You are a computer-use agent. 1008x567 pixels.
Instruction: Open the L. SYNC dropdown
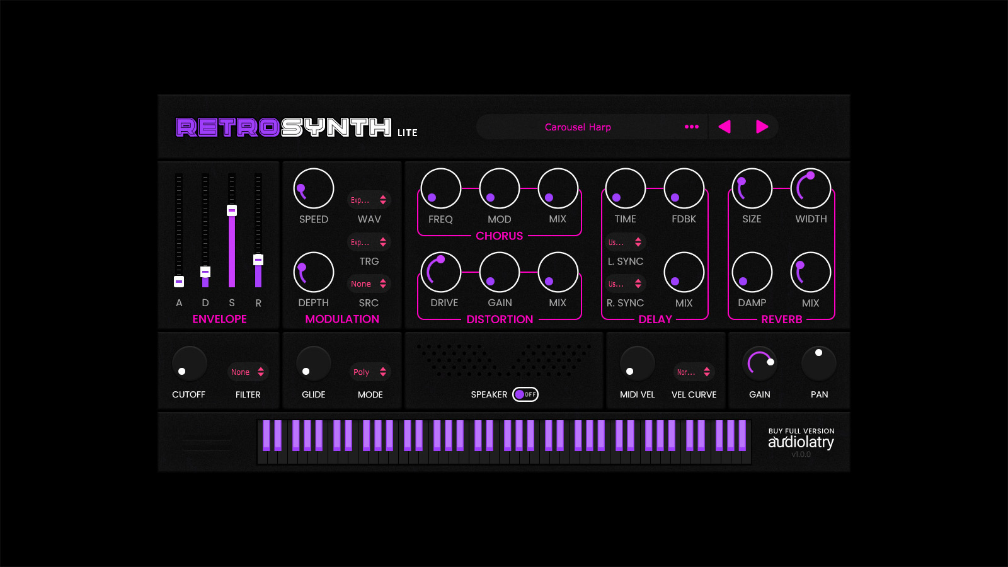[x=625, y=242]
